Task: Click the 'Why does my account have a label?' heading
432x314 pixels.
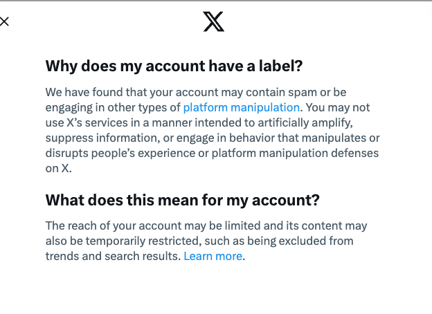Action: coord(174,66)
